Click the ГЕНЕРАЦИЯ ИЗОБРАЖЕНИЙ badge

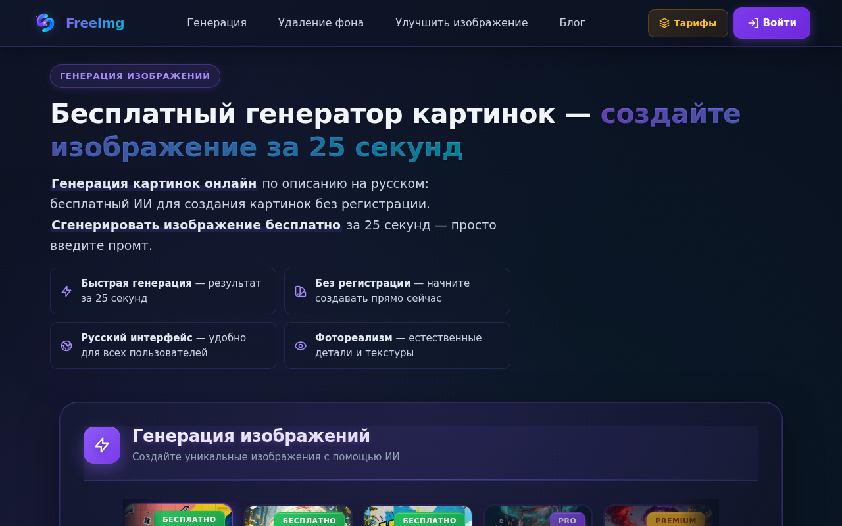tap(135, 76)
